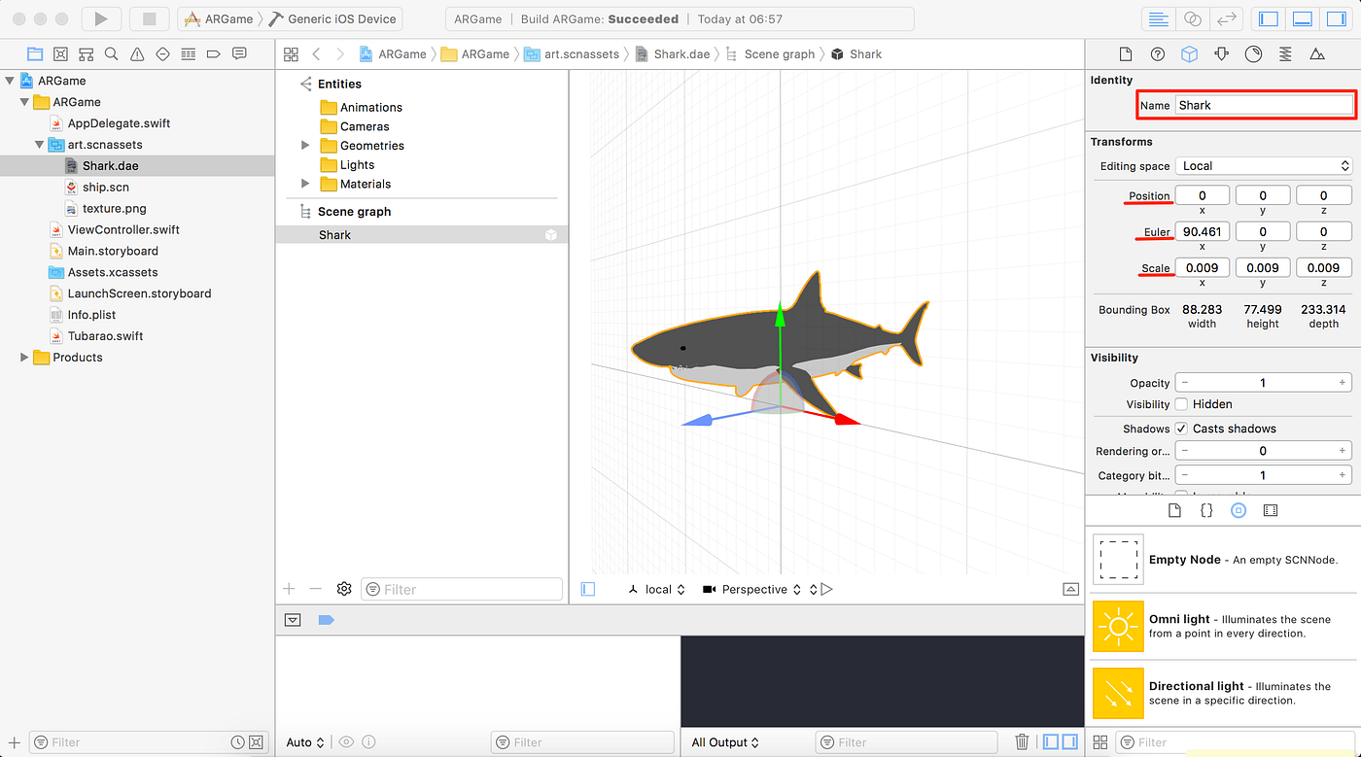Show the Attributes inspector tab
The image size is (1361, 757).
point(1221,54)
